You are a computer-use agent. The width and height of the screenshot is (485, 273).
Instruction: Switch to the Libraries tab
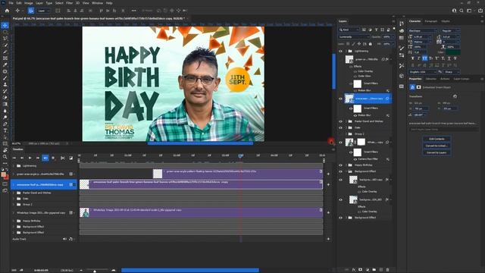[431, 79]
